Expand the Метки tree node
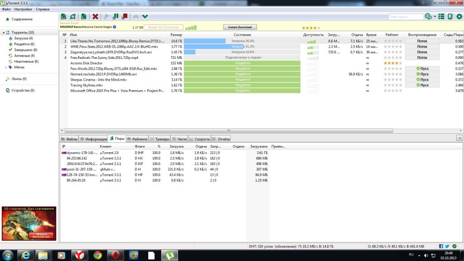This screenshot has height=261, width=464. coord(6,68)
